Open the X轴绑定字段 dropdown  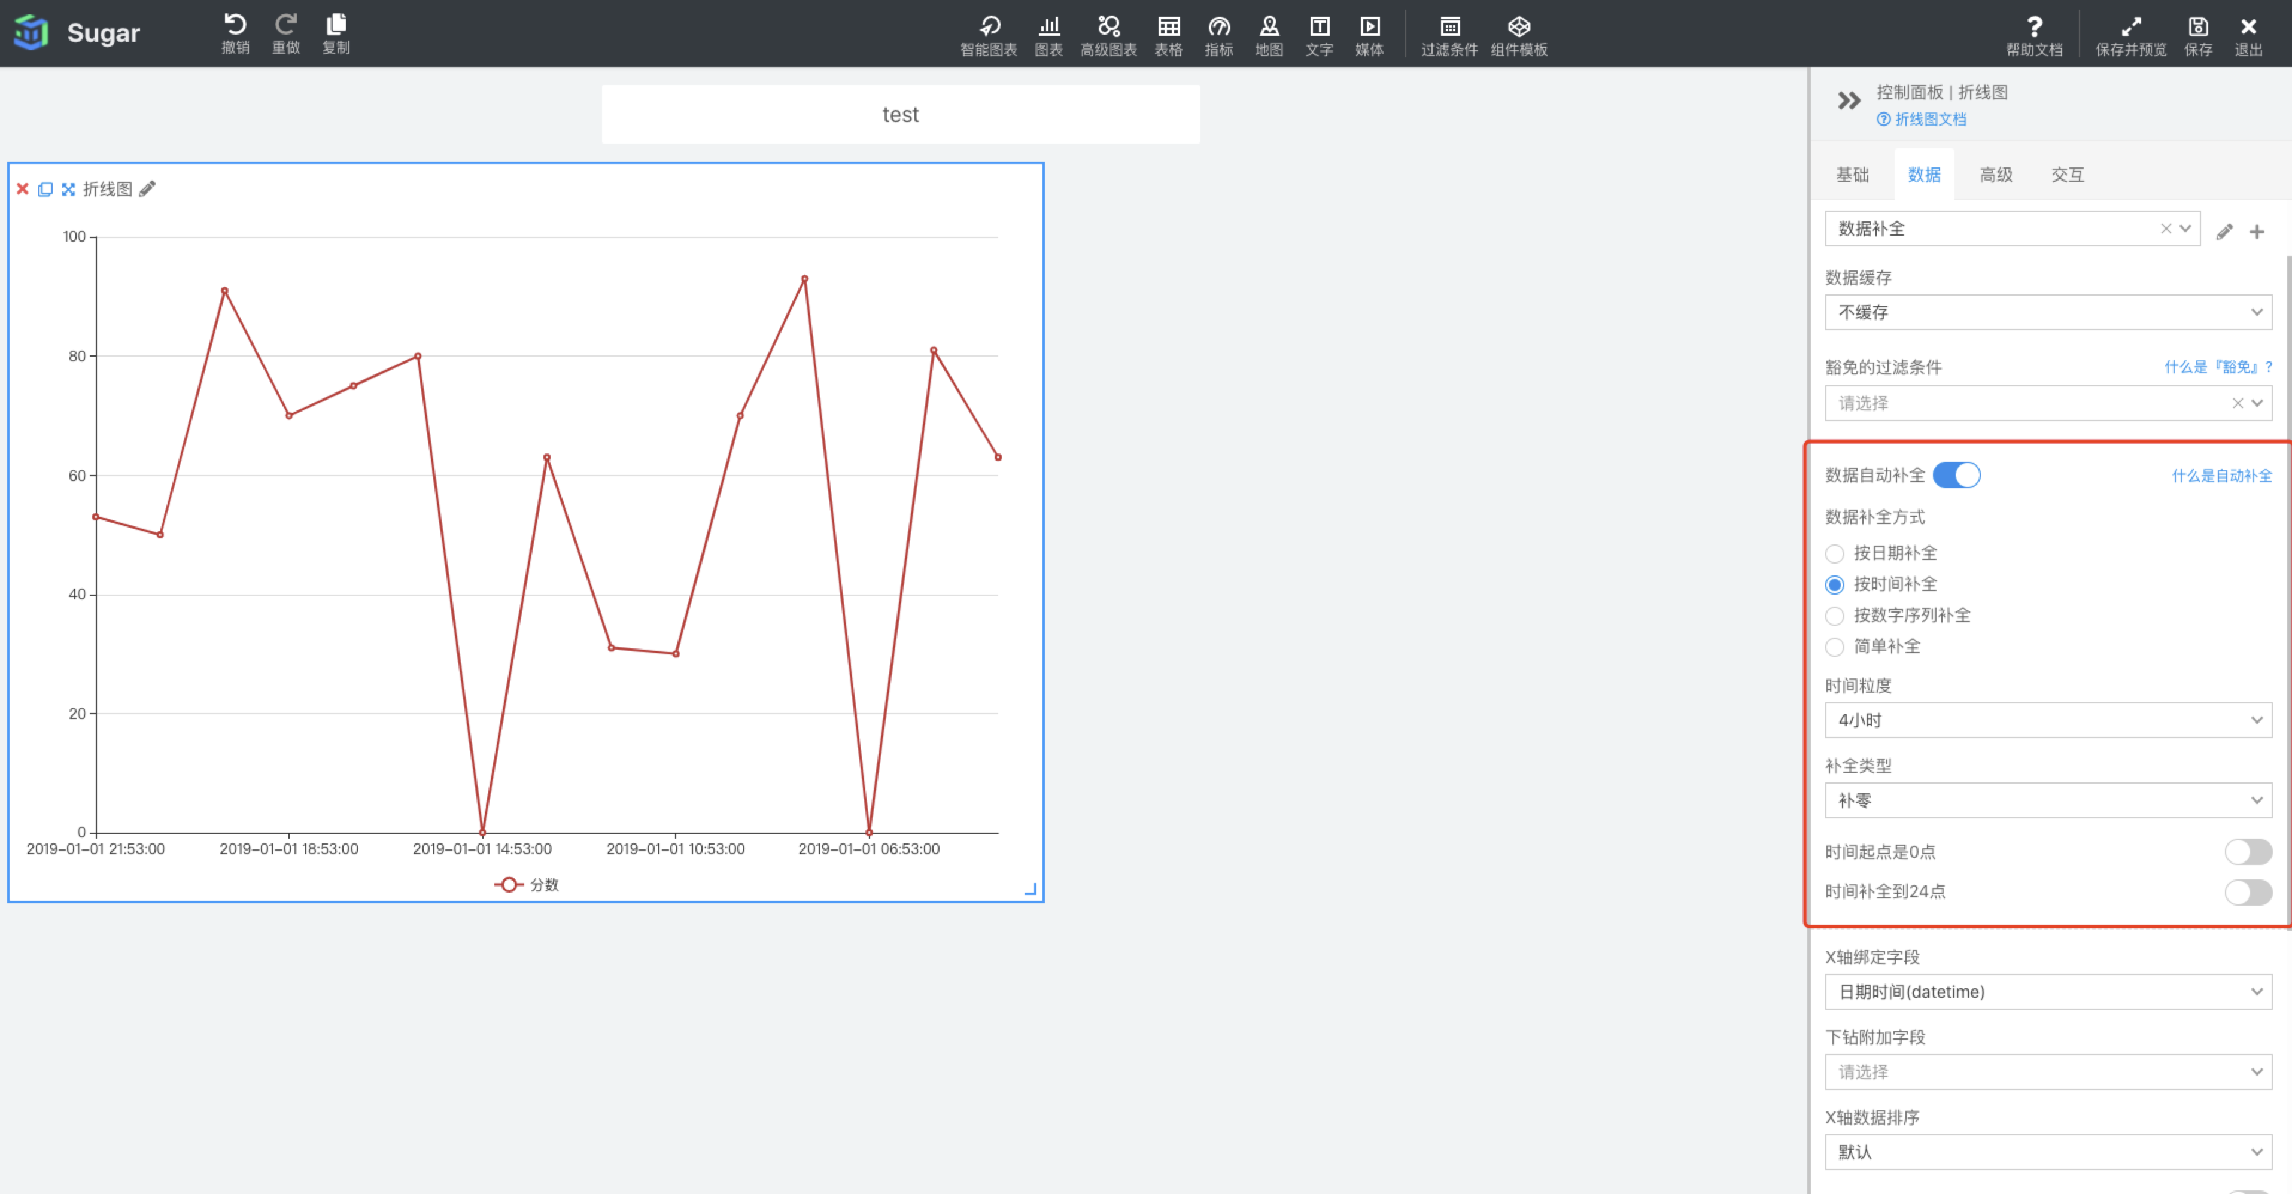[x=2048, y=991]
